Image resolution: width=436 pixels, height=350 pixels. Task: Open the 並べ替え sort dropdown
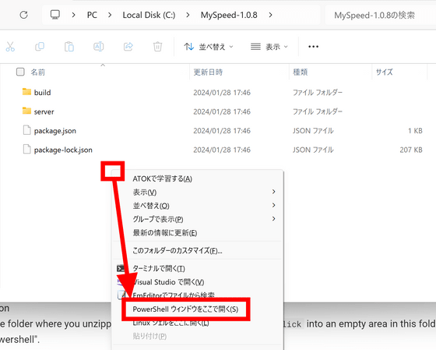[209, 47]
